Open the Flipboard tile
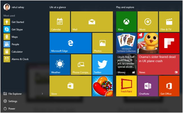The width and height of the screenshot is (183, 113). (x=169, y=43)
